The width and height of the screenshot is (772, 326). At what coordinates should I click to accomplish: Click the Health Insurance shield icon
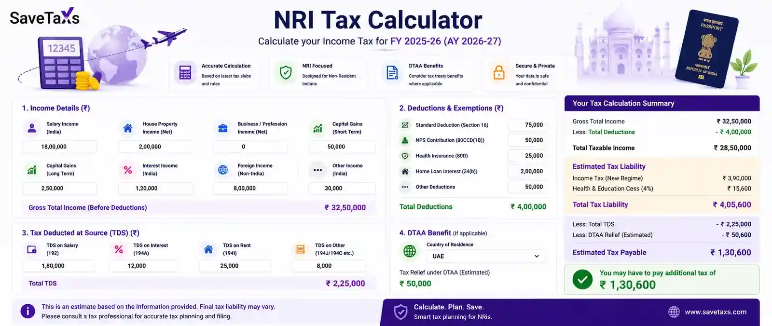[405, 156]
